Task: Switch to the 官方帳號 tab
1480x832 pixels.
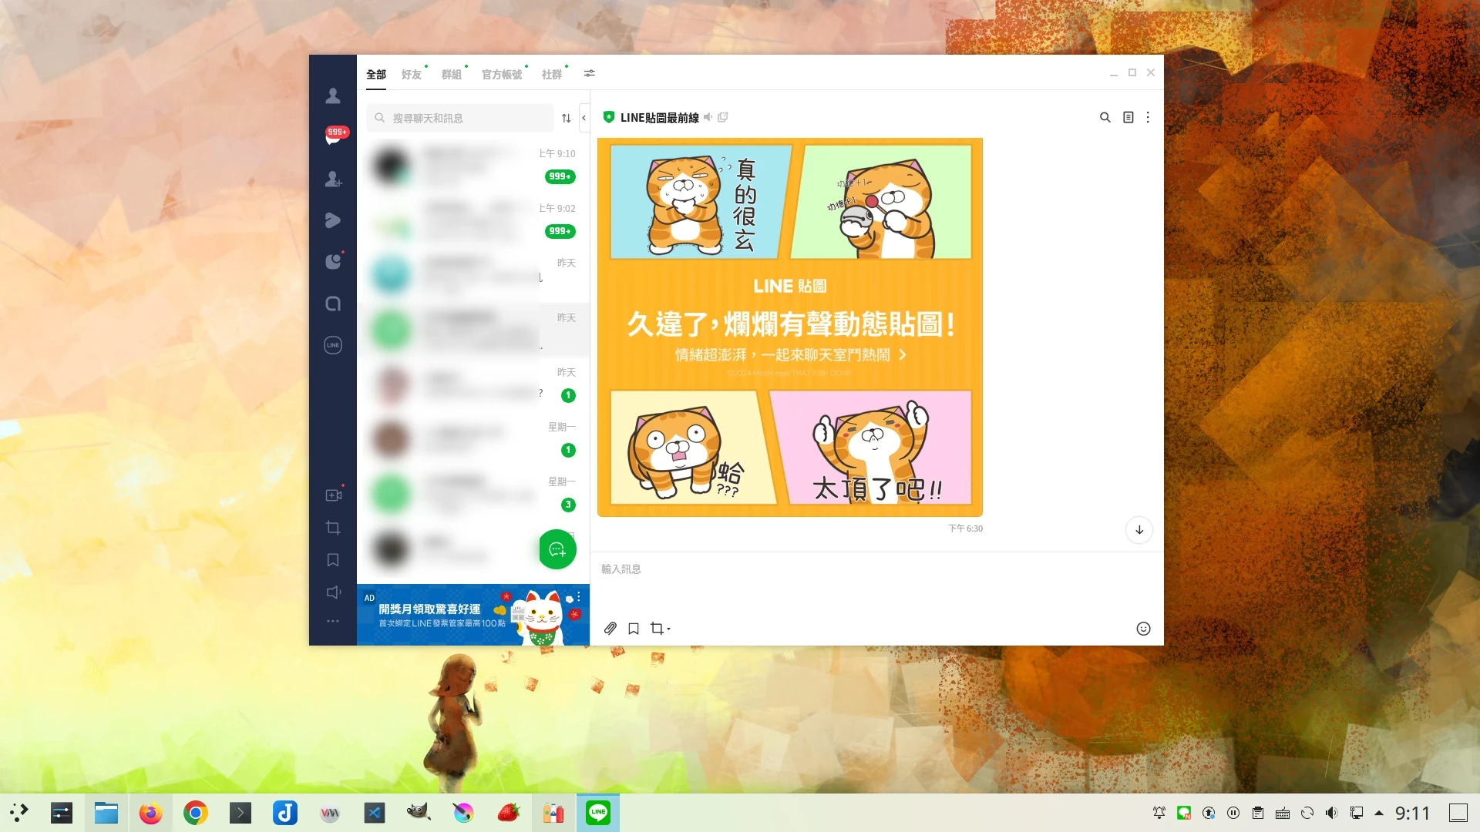Action: coord(501,74)
